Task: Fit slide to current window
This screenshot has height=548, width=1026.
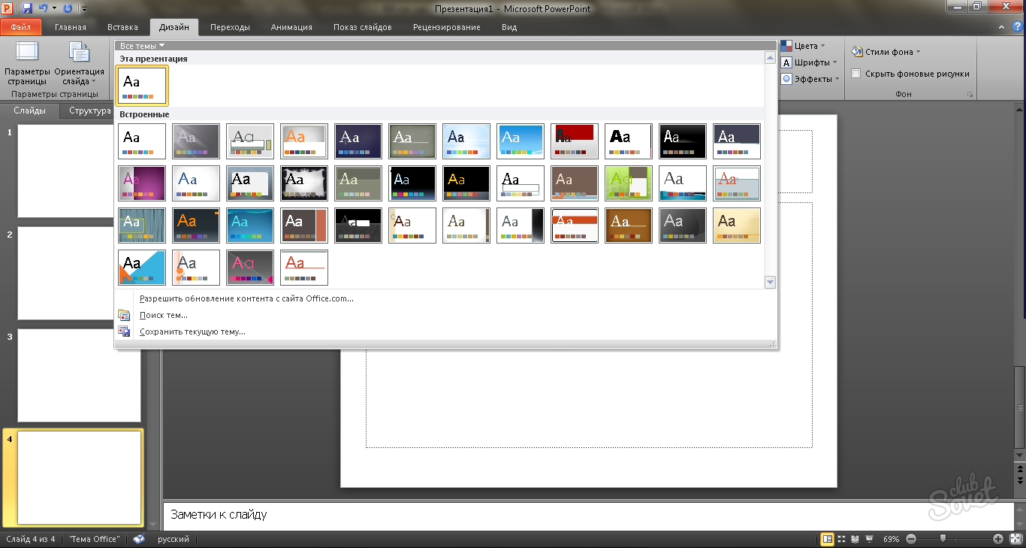Action: [1014, 539]
